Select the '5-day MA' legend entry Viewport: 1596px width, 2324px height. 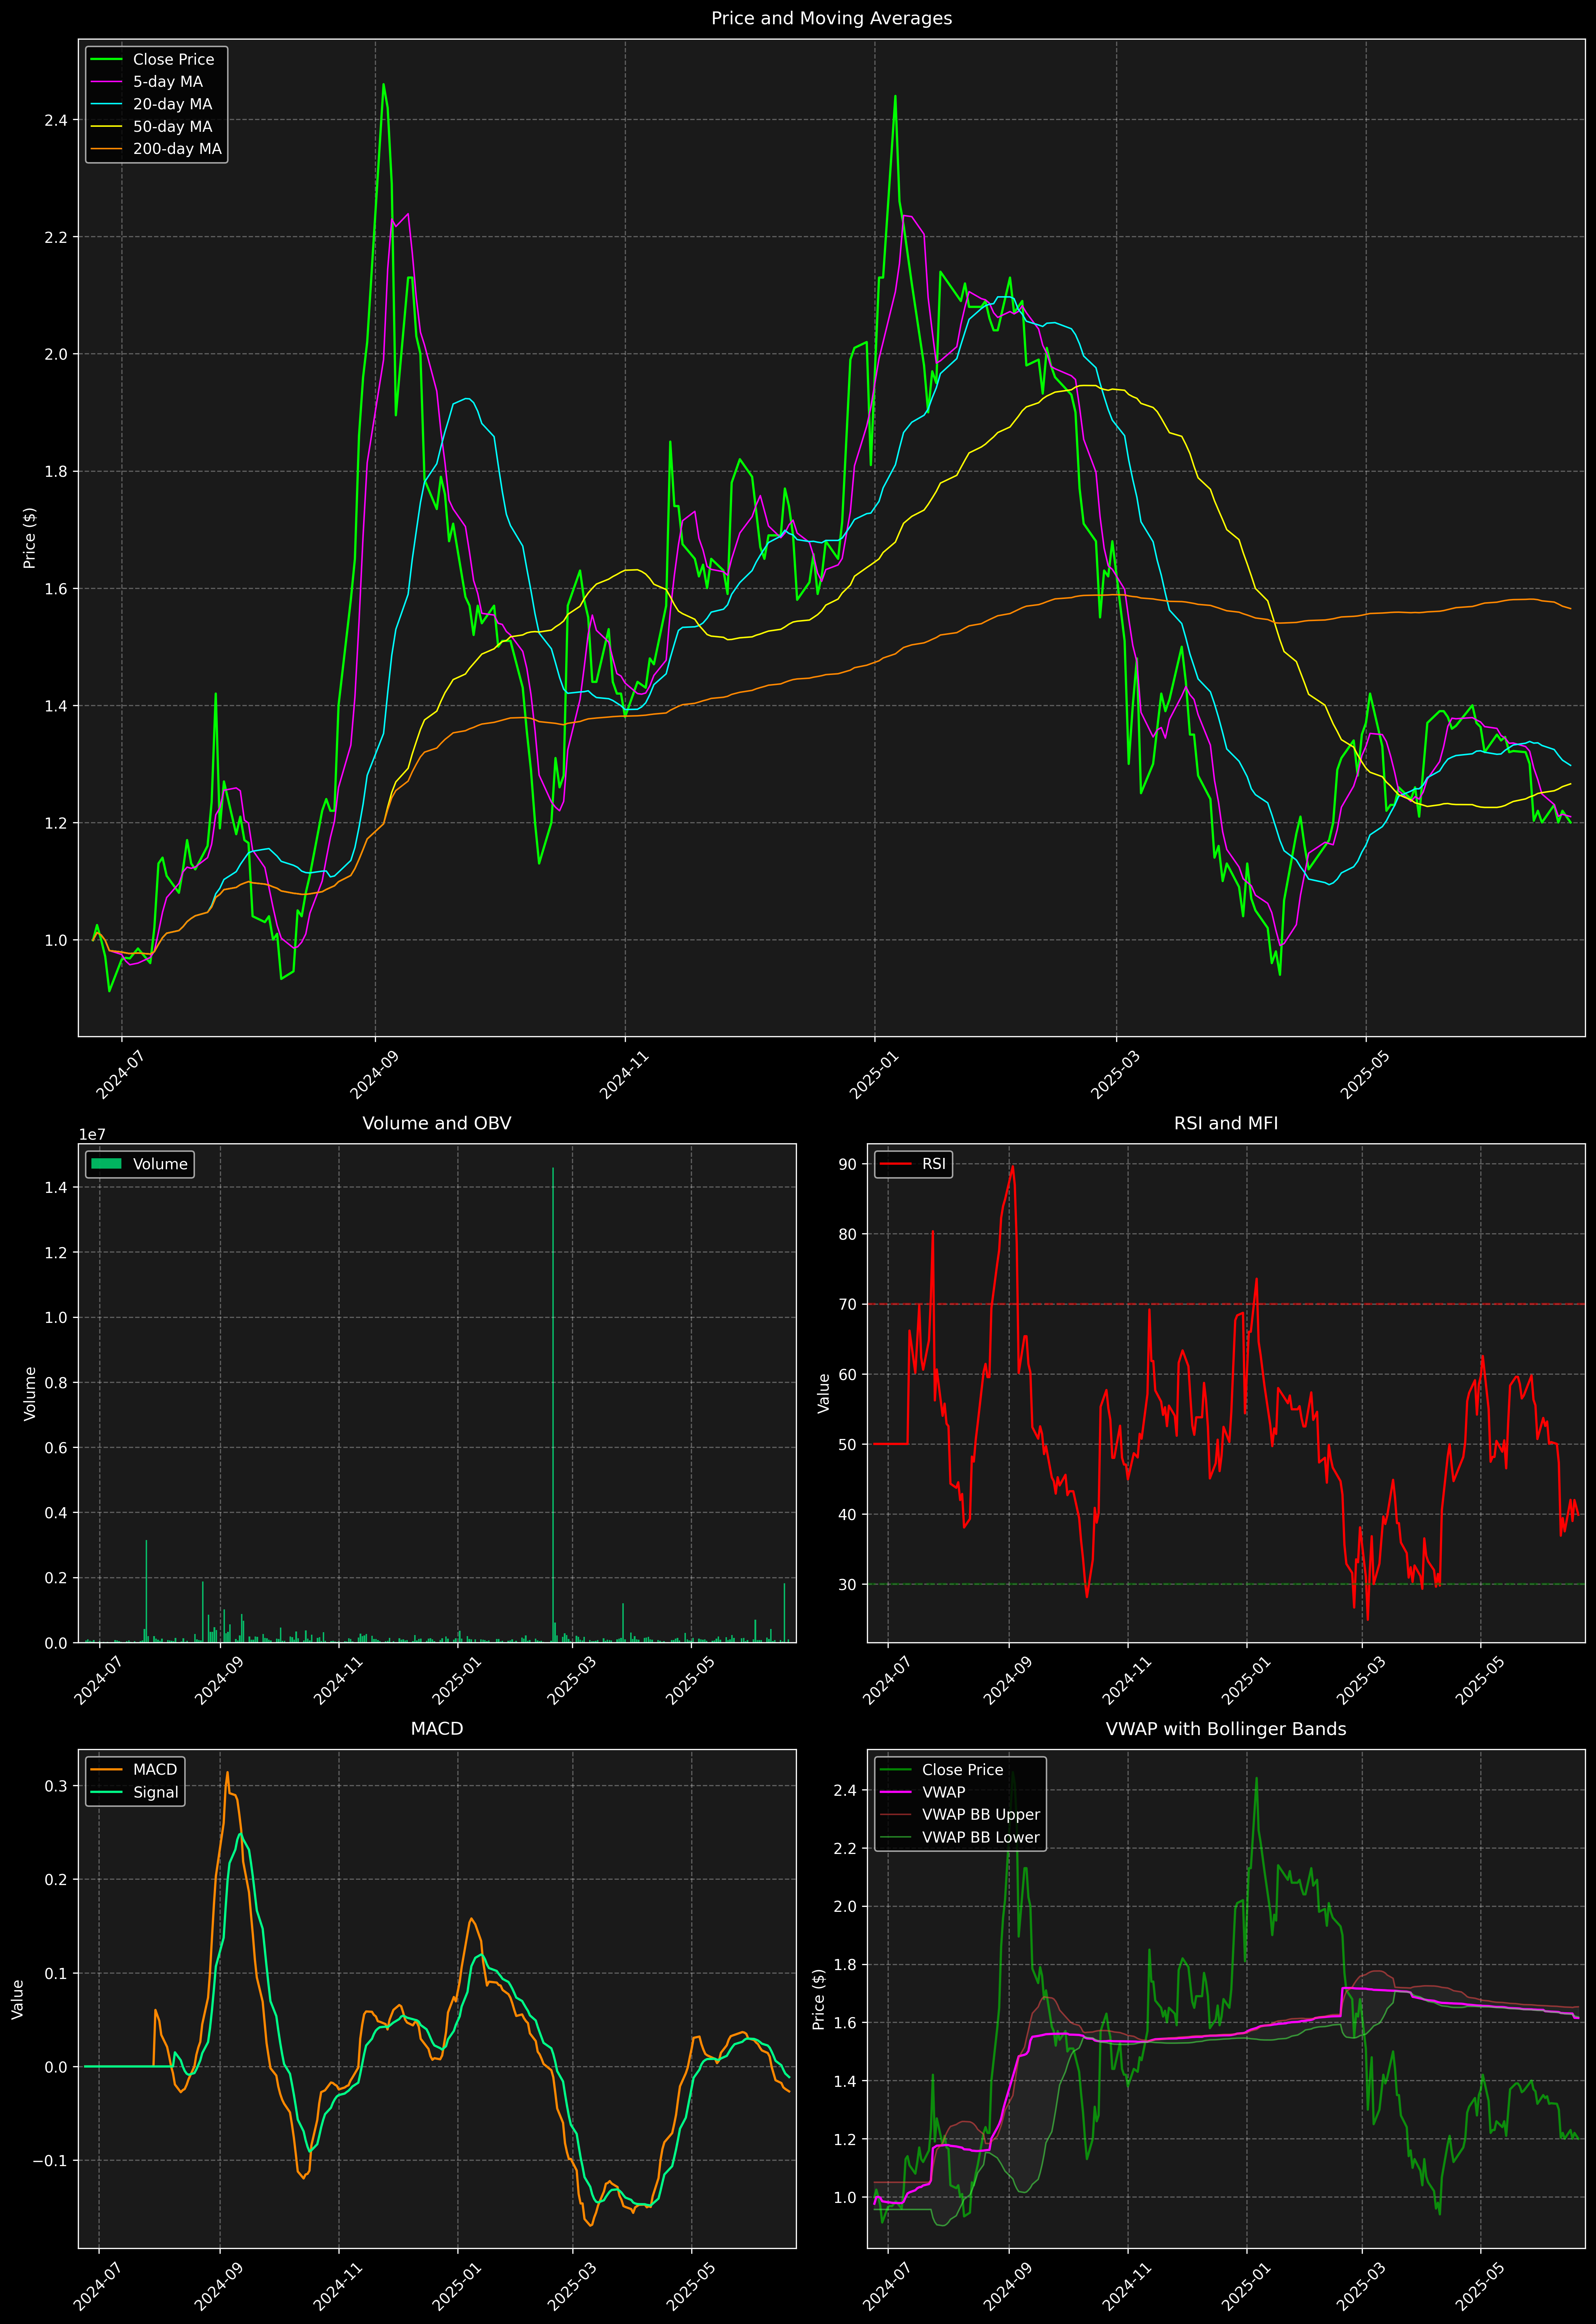coord(147,82)
